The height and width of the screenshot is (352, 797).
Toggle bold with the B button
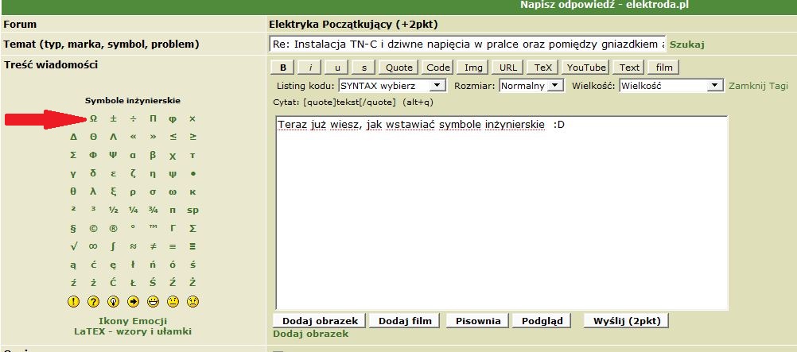point(284,67)
